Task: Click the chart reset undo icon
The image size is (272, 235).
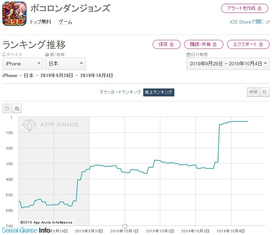Action: tap(7, 109)
